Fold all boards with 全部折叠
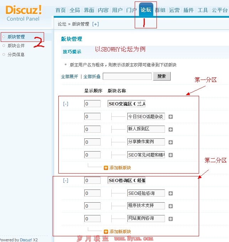The image size is (229, 242). coord(92,77)
